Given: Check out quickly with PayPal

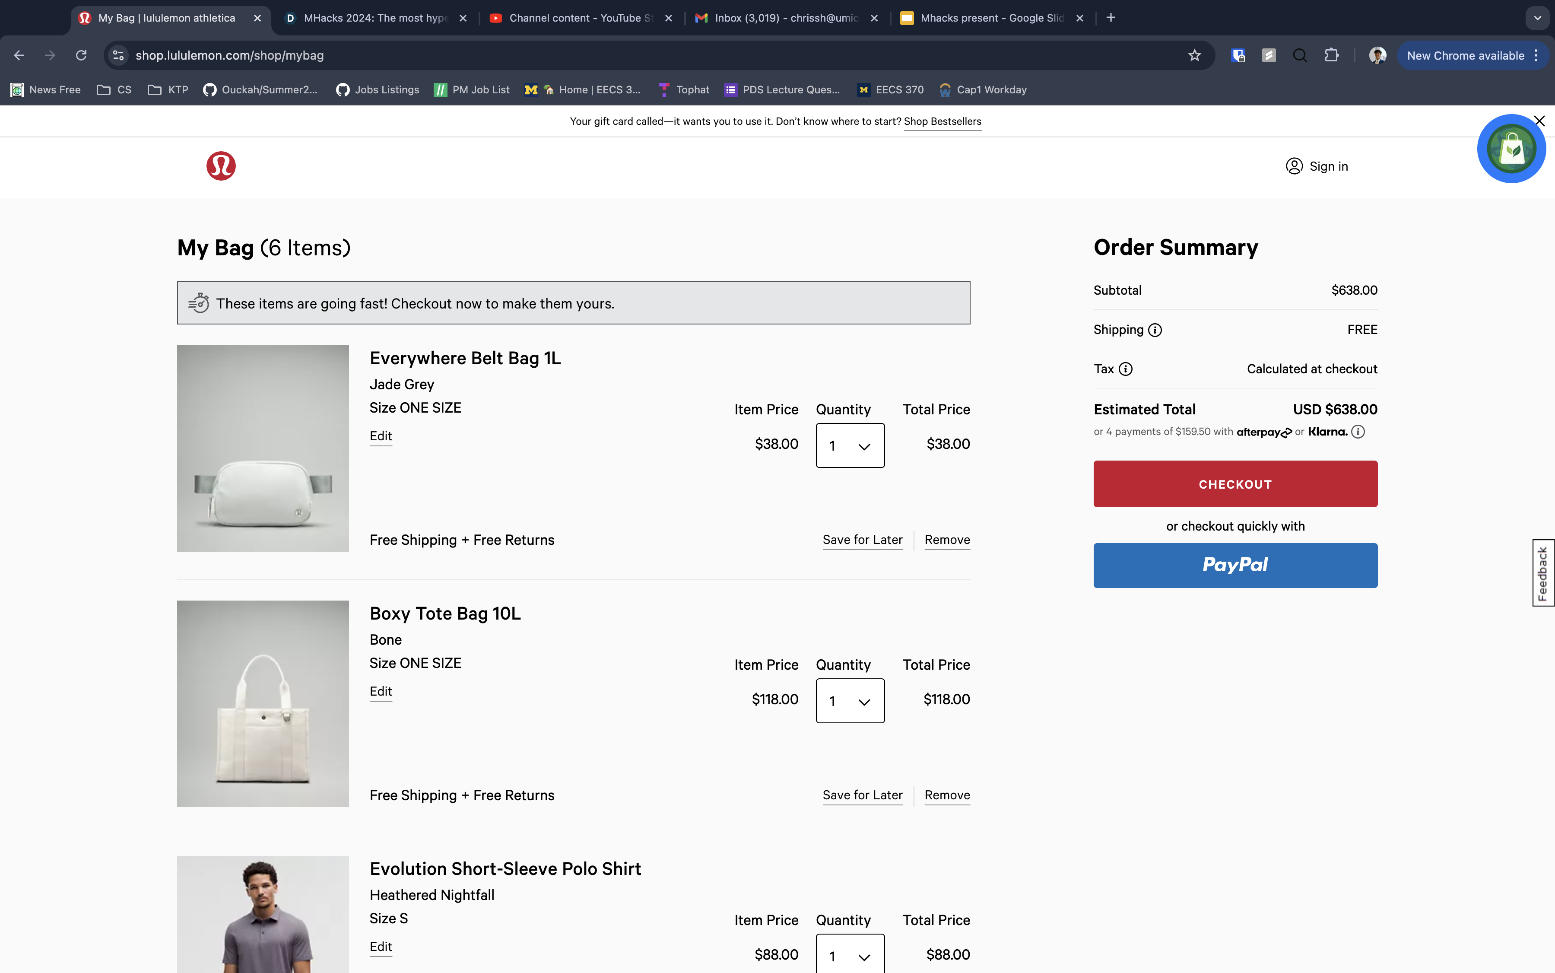Looking at the screenshot, I should click(x=1234, y=565).
